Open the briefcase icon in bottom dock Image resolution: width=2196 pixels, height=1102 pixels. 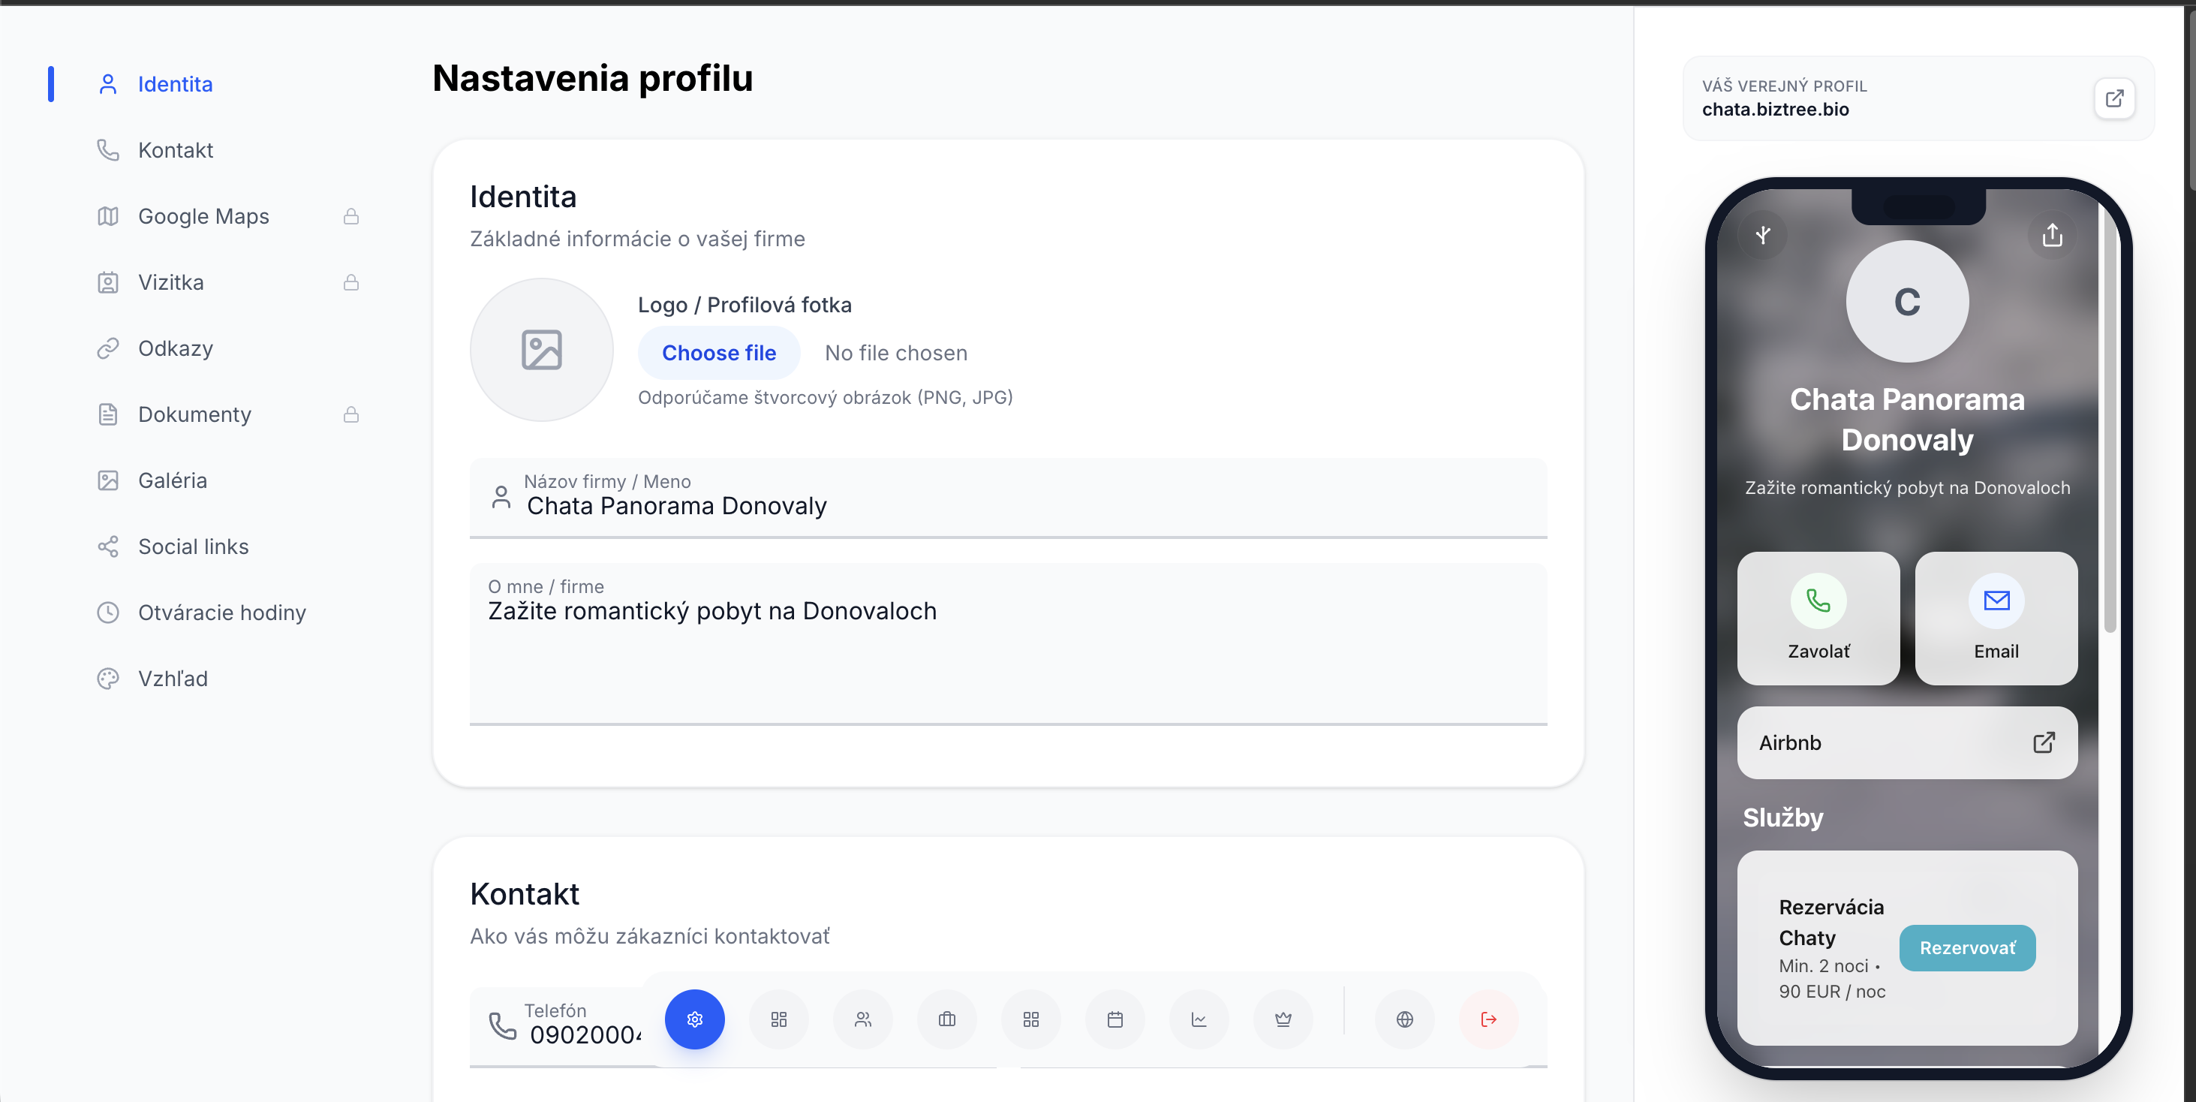pos(947,1019)
